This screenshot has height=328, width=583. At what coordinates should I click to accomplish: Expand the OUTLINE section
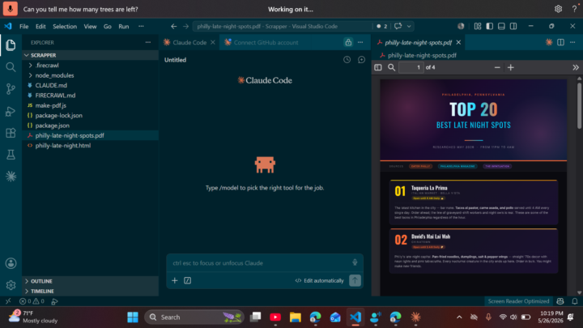pyautogui.click(x=41, y=281)
